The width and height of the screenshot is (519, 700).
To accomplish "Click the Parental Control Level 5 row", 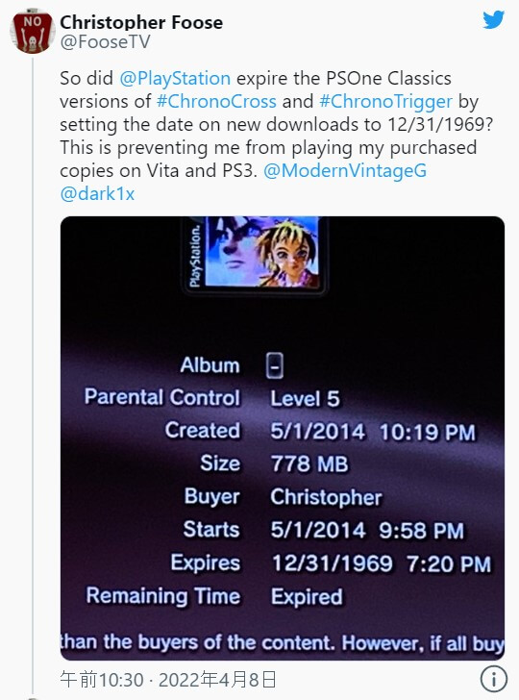I will click(x=212, y=398).
